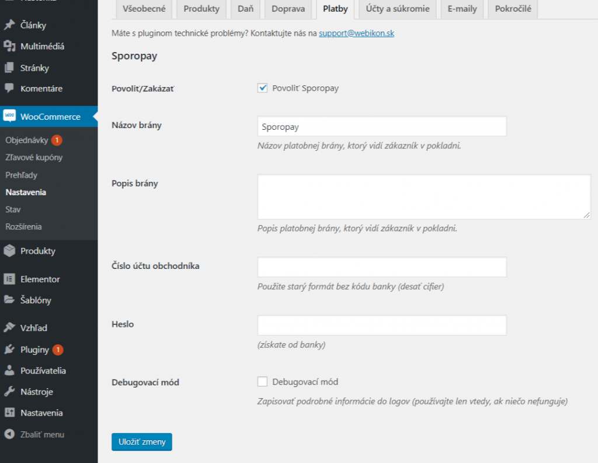Click inside the Heslo password field
Viewport: 598px width, 463px height.
coord(381,325)
